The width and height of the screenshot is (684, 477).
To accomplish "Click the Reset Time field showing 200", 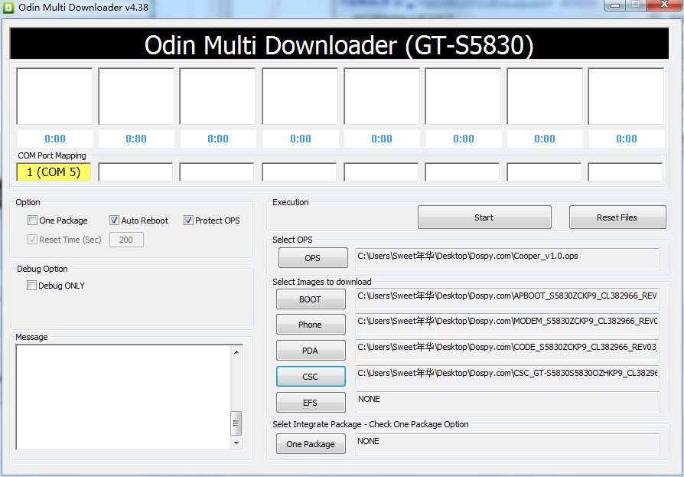I will tap(126, 240).
